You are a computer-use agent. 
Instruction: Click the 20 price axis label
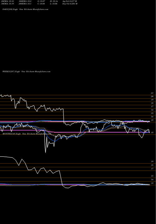[x=152, y=96]
